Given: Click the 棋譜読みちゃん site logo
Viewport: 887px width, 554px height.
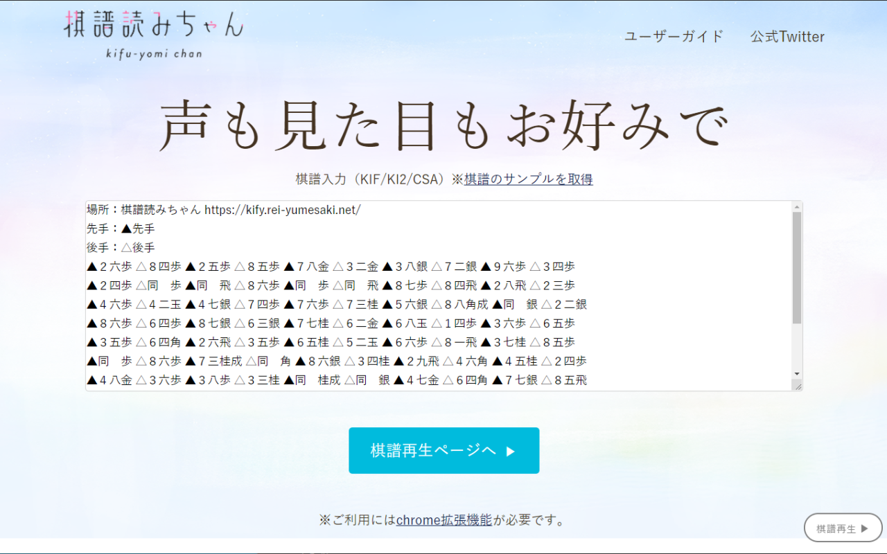Looking at the screenshot, I should (x=154, y=35).
